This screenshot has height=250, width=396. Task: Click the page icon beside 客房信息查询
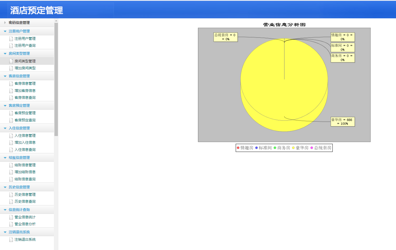(11, 98)
